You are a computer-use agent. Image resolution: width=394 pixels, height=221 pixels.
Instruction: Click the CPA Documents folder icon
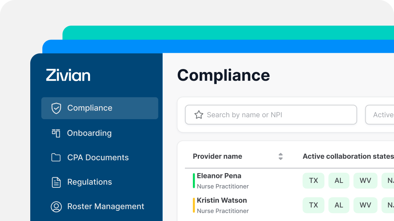pos(56,158)
